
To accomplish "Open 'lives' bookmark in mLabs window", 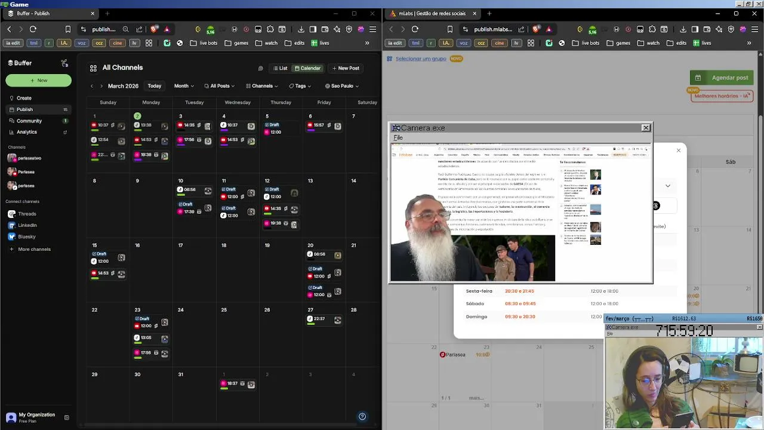I will [701, 43].
